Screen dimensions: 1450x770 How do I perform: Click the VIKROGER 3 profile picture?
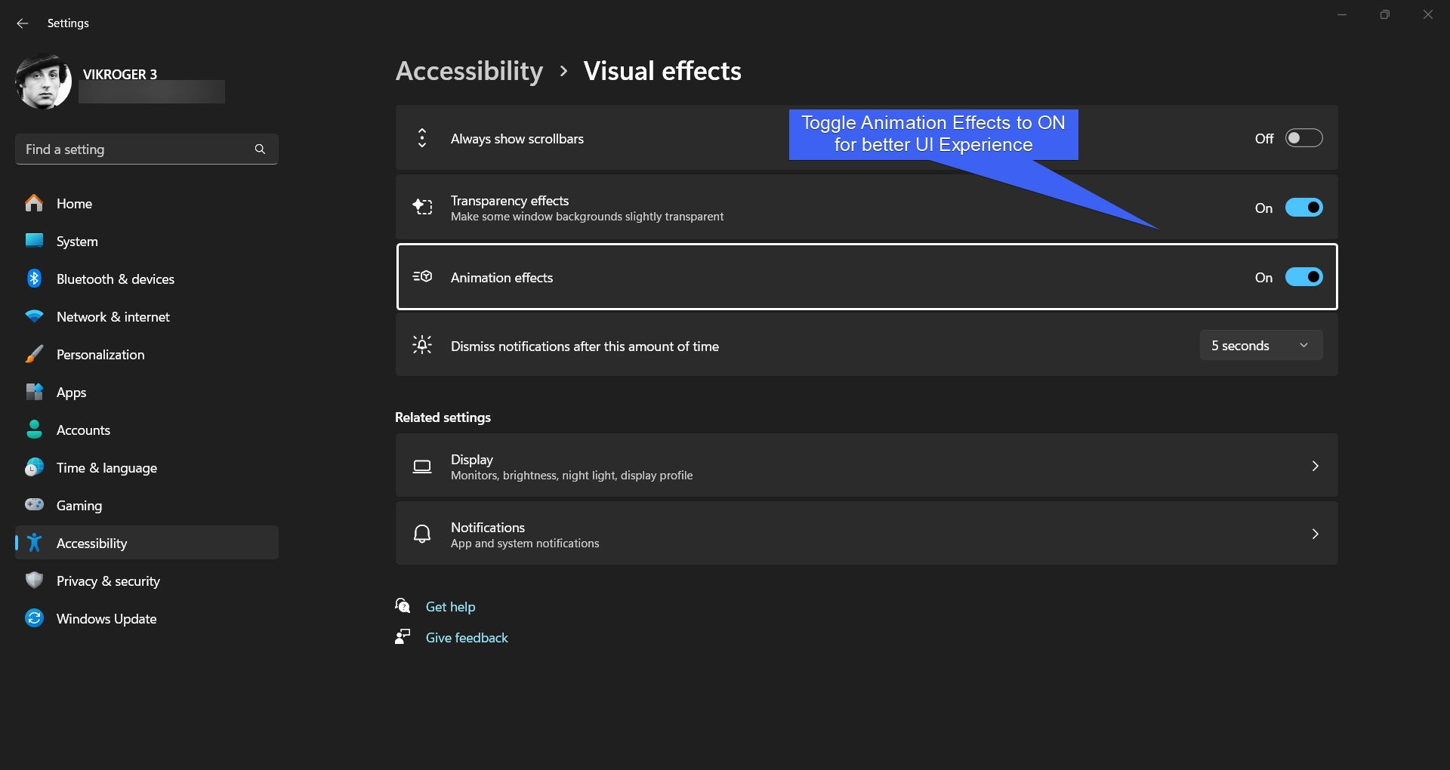(43, 82)
